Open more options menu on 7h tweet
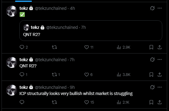This screenshot has width=169, height=111. pyautogui.click(x=159, y=60)
